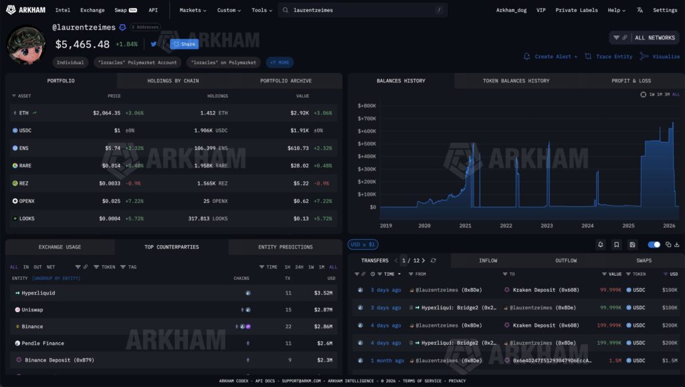Click the Share button

pyautogui.click(x=185, y=44)
